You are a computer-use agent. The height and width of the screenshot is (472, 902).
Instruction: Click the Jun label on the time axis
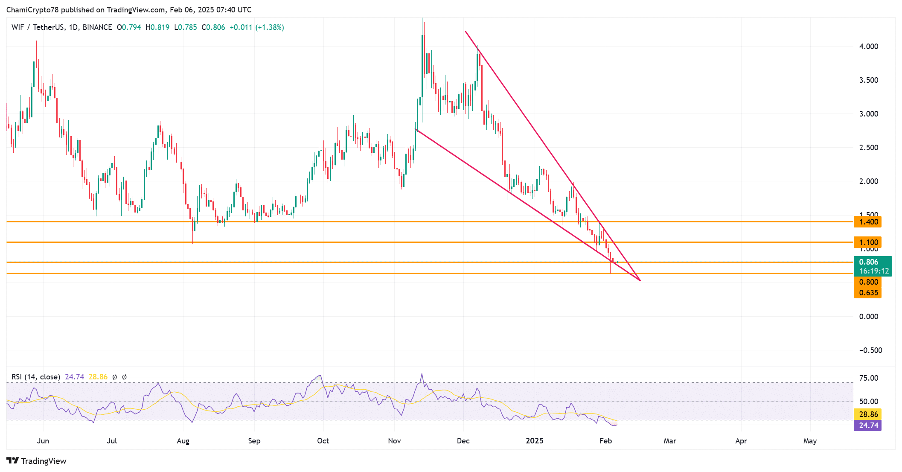tap(43, 441)
